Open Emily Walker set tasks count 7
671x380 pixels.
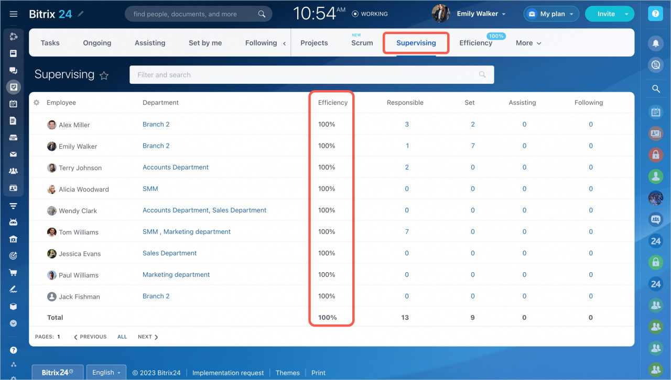pos(473,146)
